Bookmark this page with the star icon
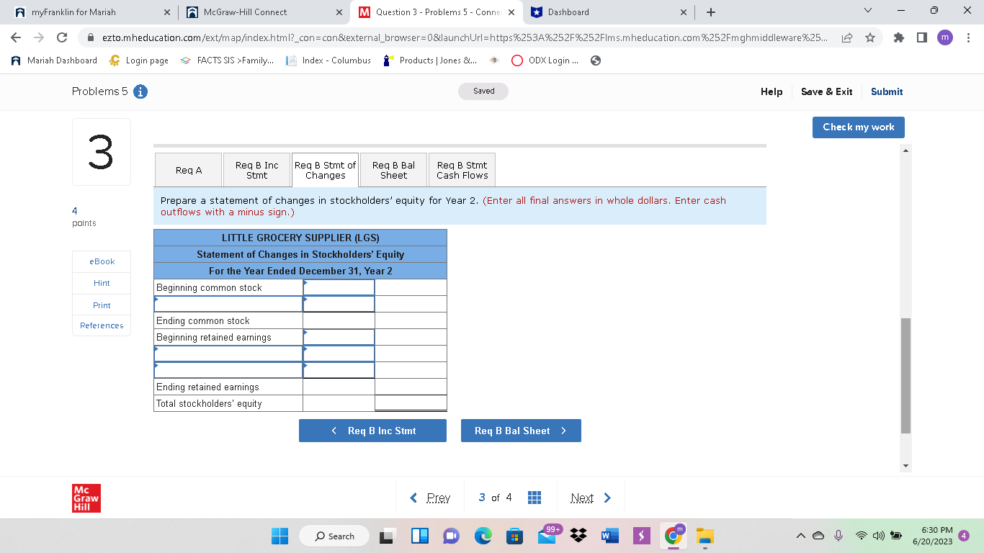This screenshot has height=553, width=984. 871,37
